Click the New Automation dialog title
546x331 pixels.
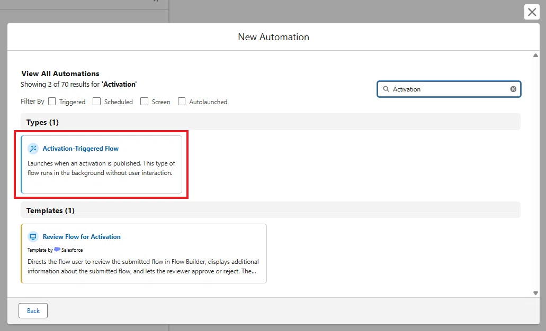(273, 37)
